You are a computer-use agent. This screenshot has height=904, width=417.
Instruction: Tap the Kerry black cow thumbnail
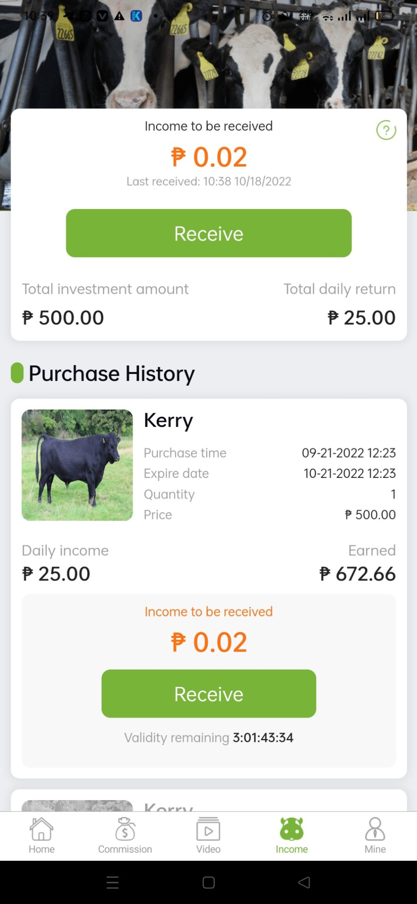[77, 465]
